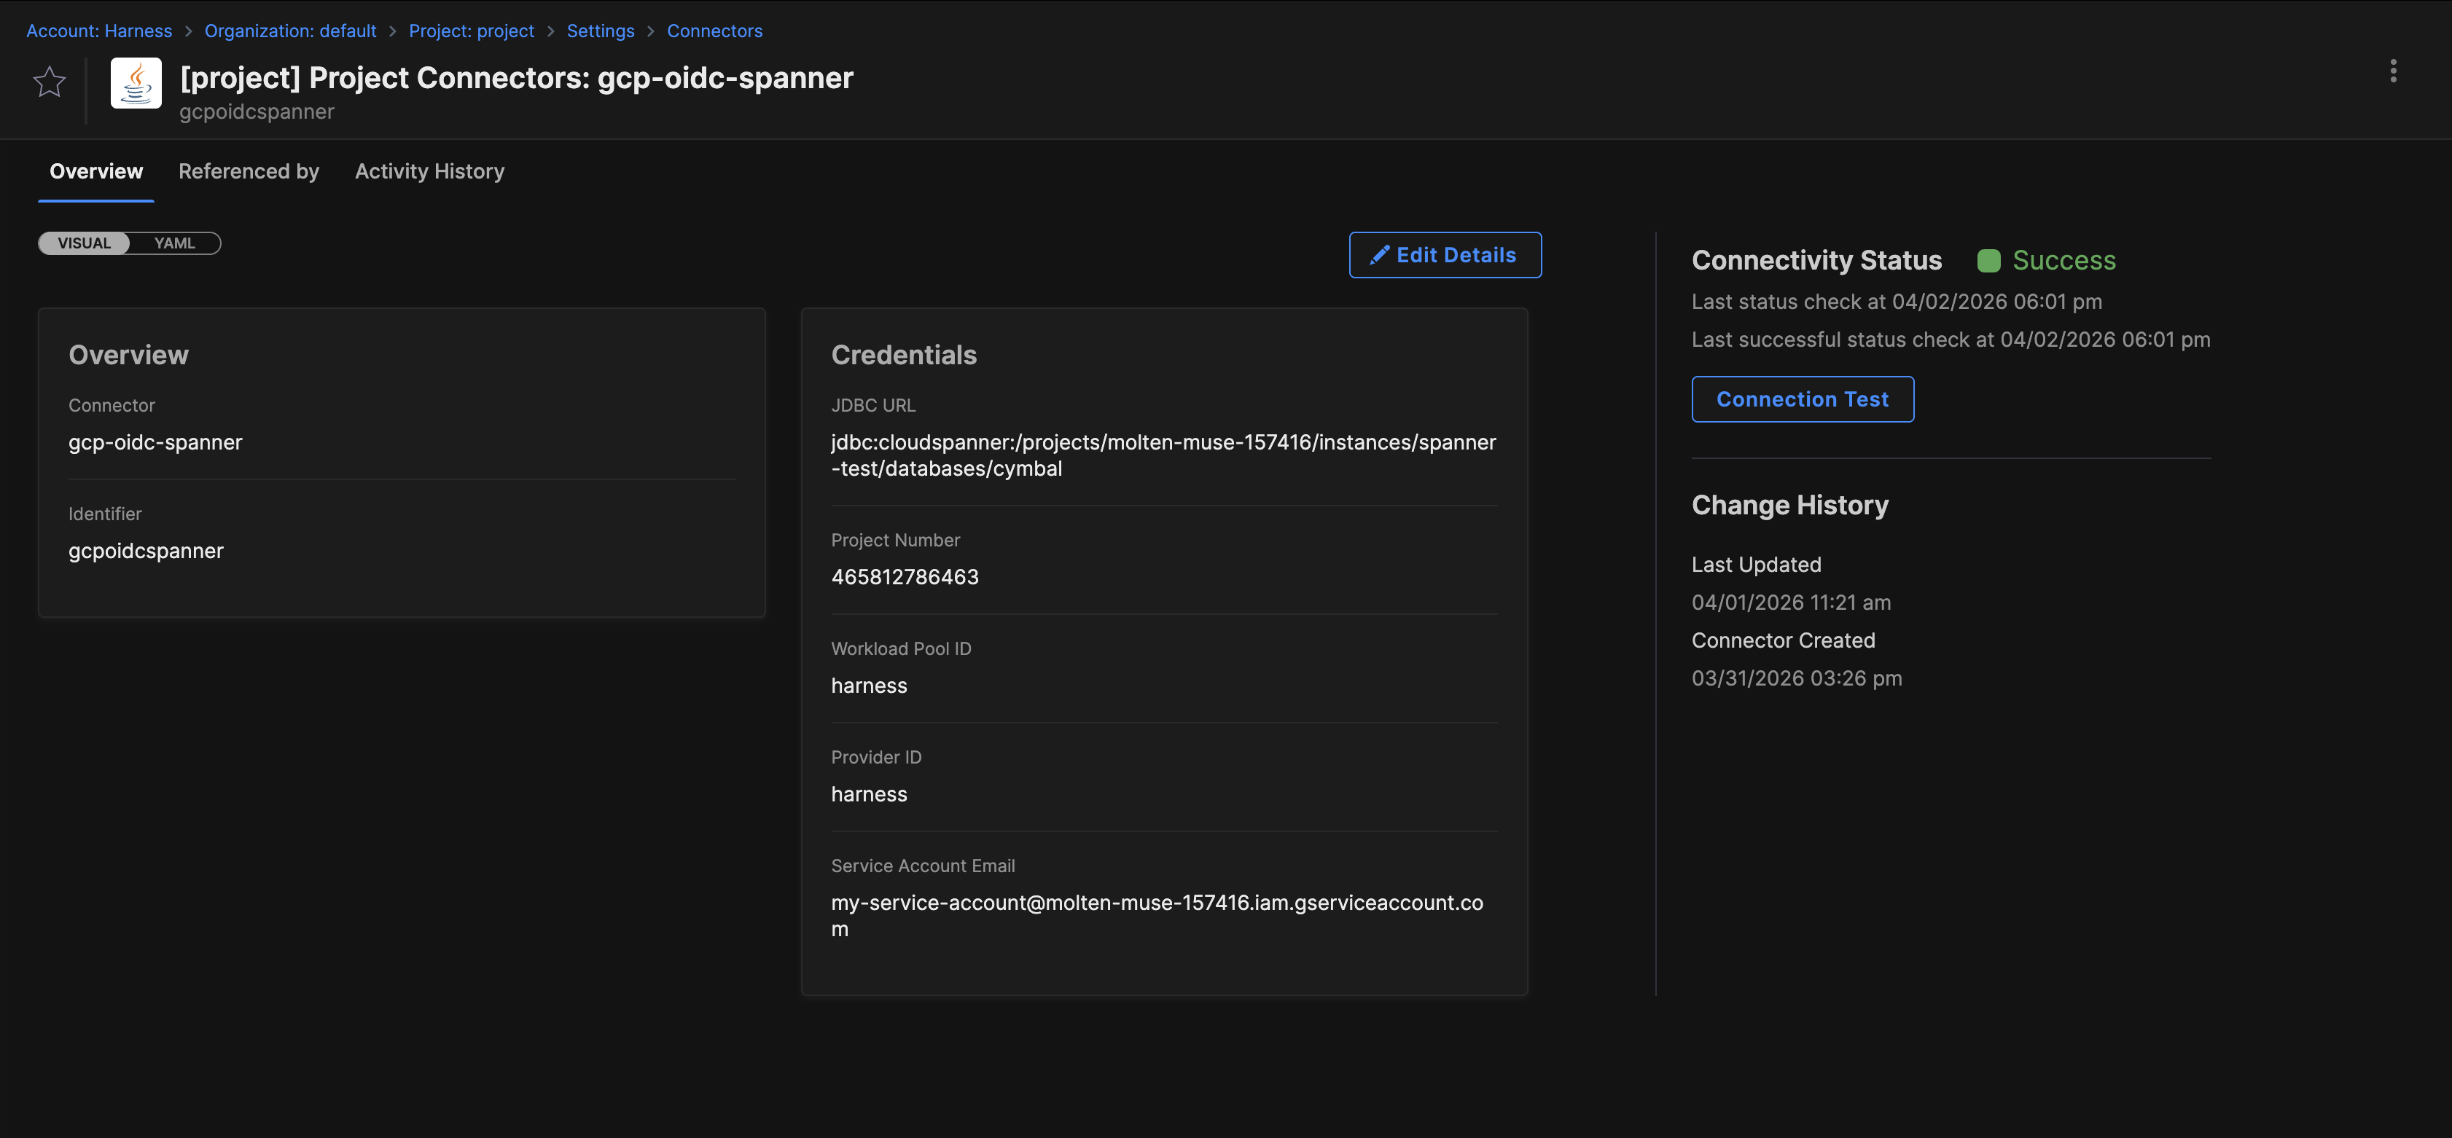Click the Edit Details button
This screenshot has height=1138, width=2452.
[1444, 255]
